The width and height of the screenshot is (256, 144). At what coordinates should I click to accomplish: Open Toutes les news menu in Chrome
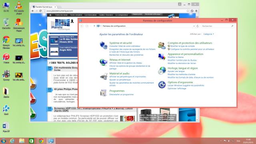point(61,15)
